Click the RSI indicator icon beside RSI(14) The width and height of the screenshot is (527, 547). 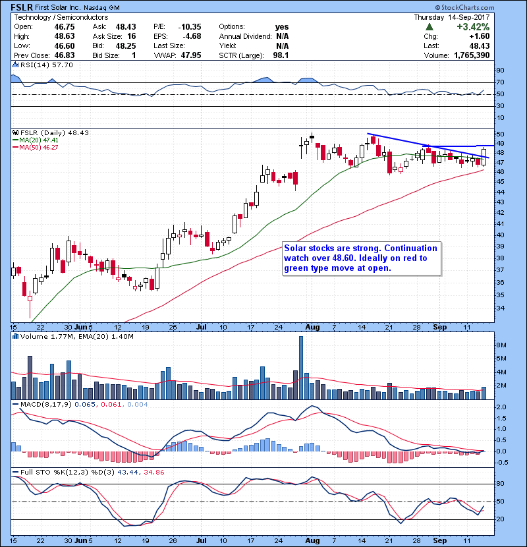[15, 65]
